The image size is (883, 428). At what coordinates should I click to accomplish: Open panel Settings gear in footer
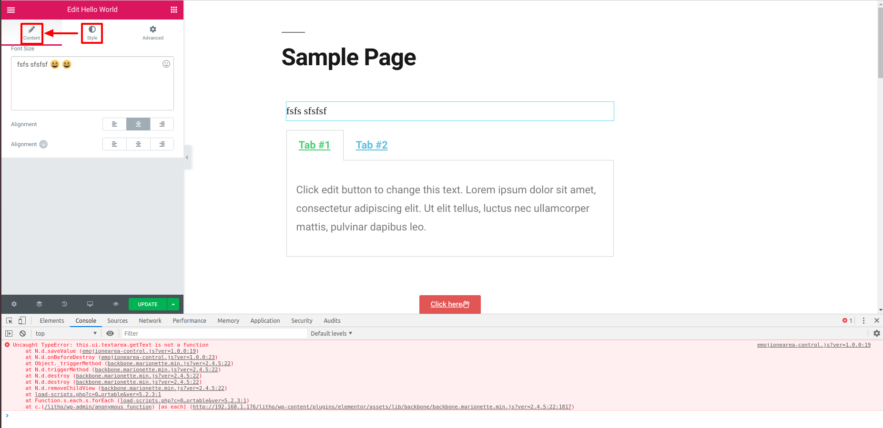[14, 304]
